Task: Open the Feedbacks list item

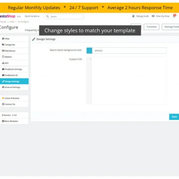Action: 14,75
